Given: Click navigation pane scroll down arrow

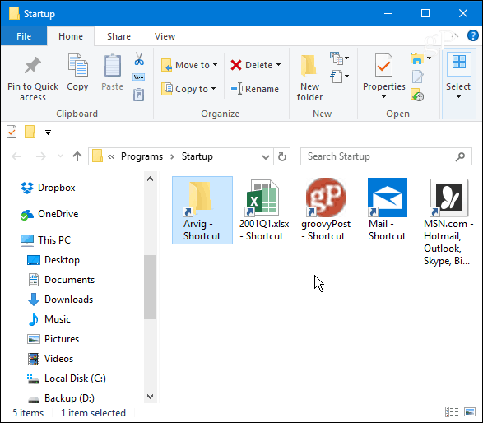Looking at the screenshot, I should (x=151, y=396).
